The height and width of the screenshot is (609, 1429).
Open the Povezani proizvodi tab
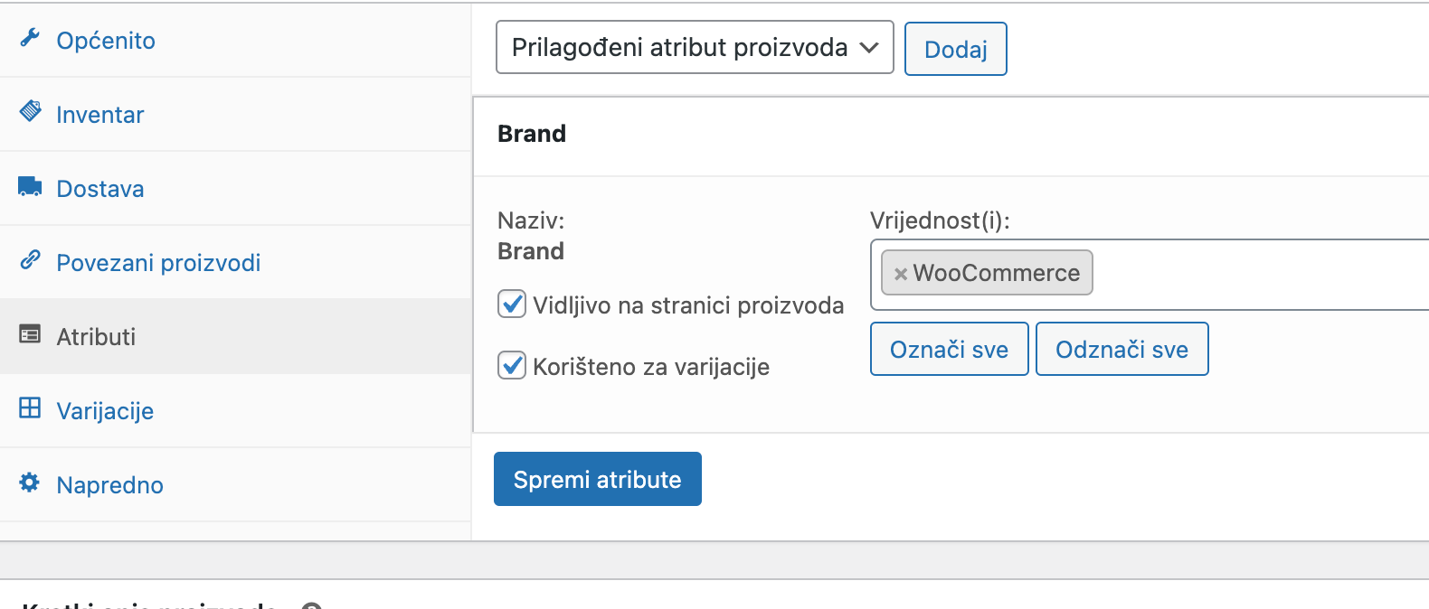[235, 262]
